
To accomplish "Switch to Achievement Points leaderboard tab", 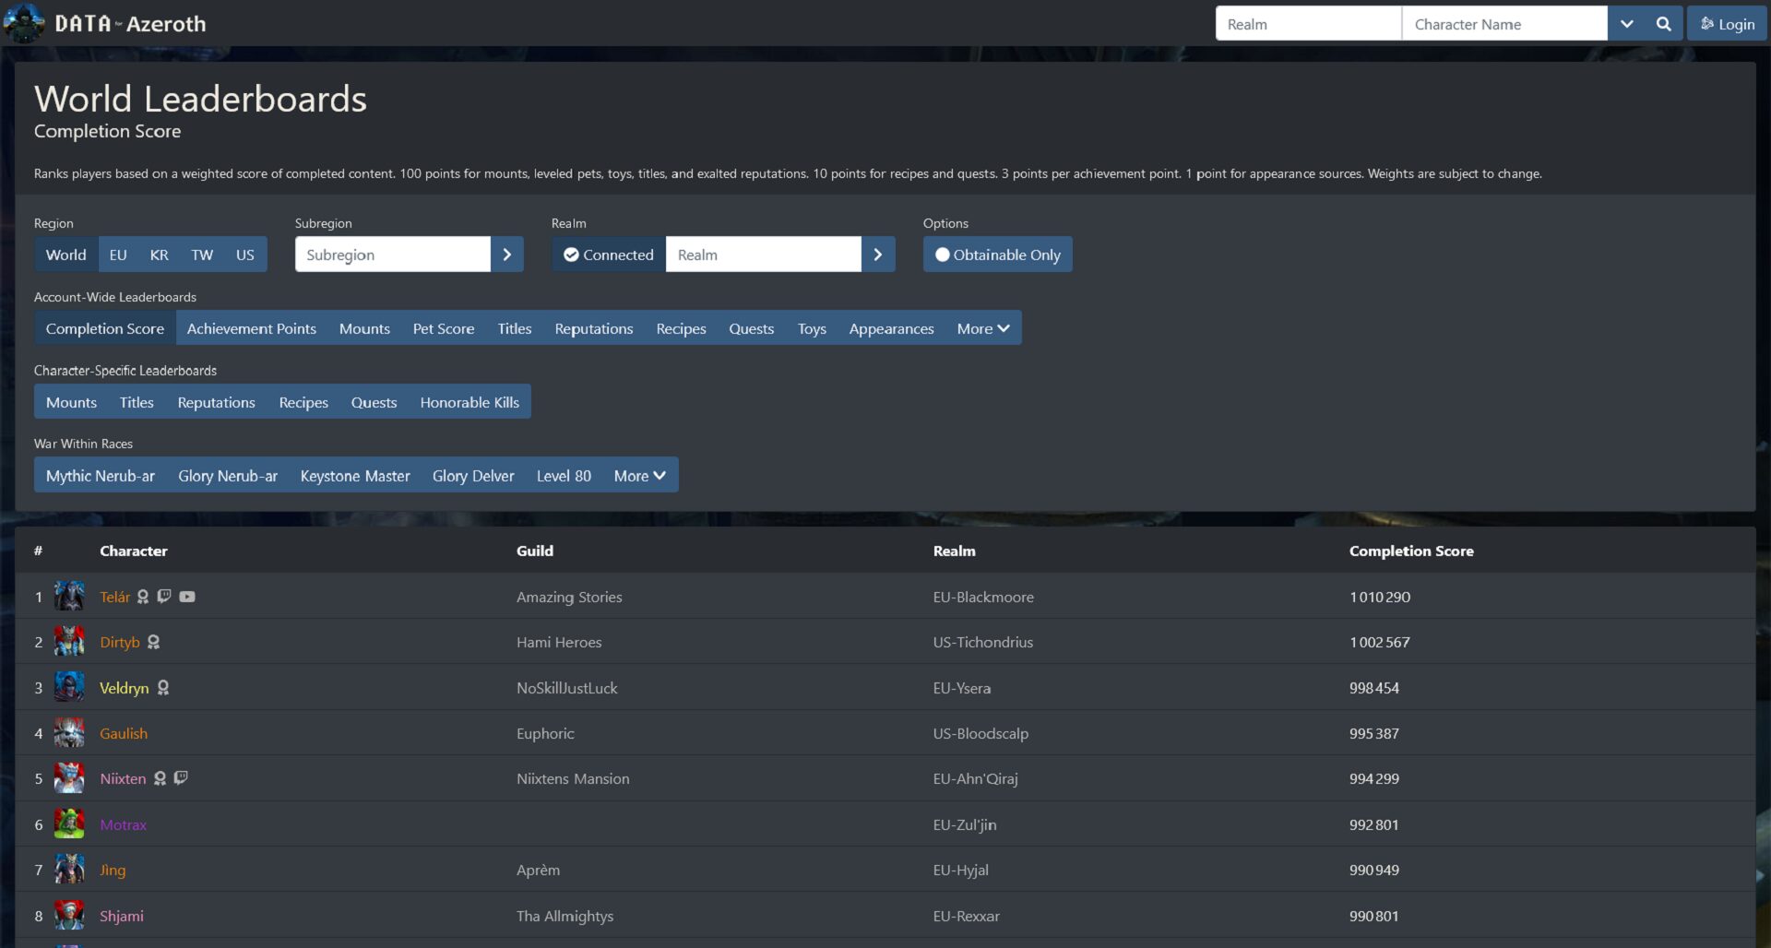I will [251, 328].
